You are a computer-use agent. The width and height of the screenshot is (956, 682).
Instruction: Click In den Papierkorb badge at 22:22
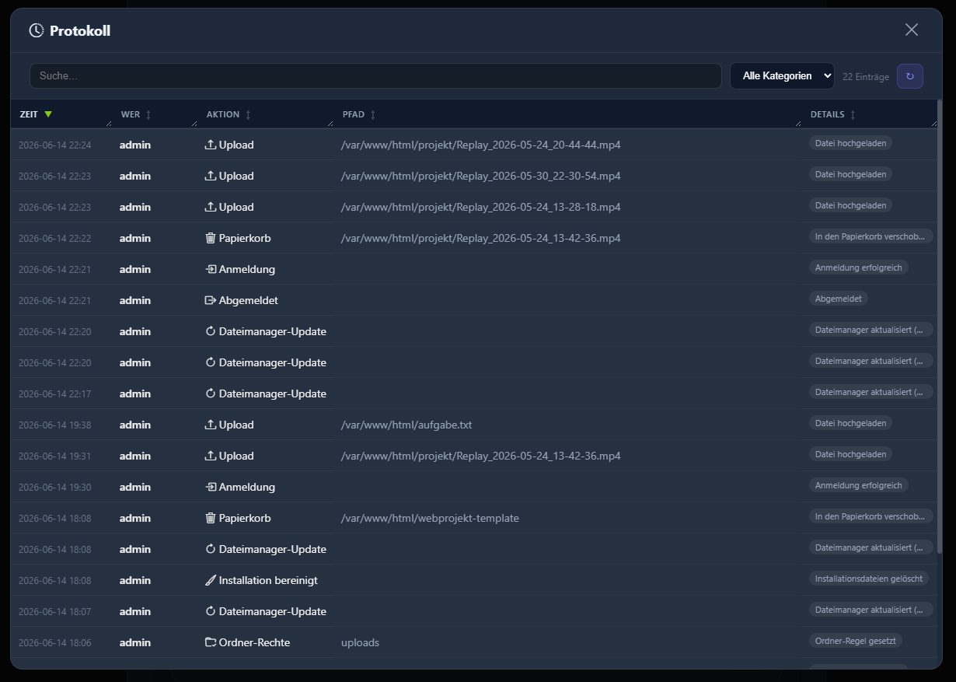871,236
